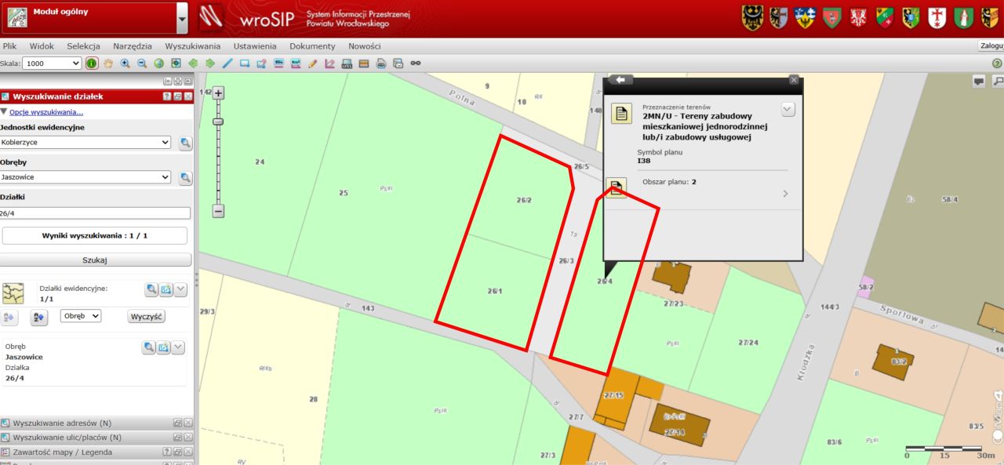This screenshot has width=1004, height=465.
Task: Search precincts with Obręby magnifier button
Action: click(x=185, y=177)
